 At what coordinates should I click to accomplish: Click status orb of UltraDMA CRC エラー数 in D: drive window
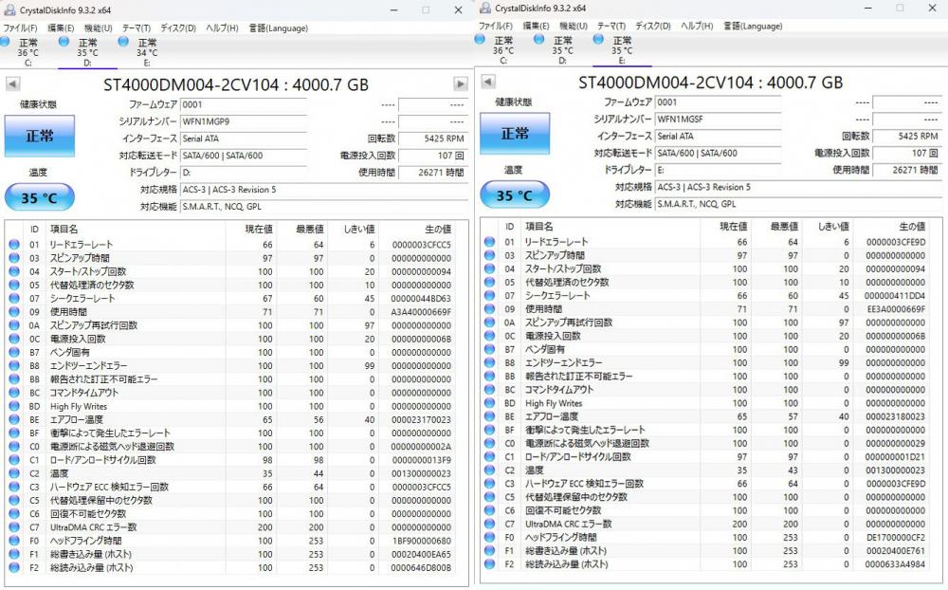point(14,527)
